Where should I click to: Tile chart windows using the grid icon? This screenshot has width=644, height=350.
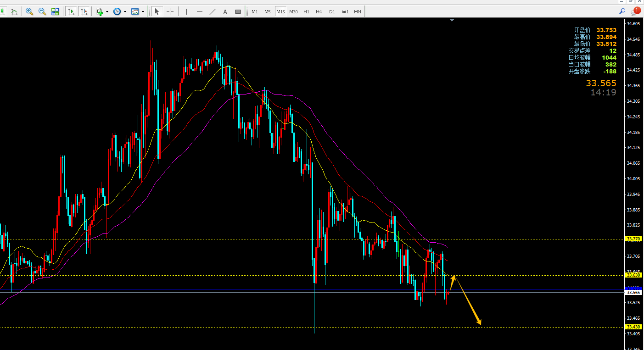click(55, 11)
